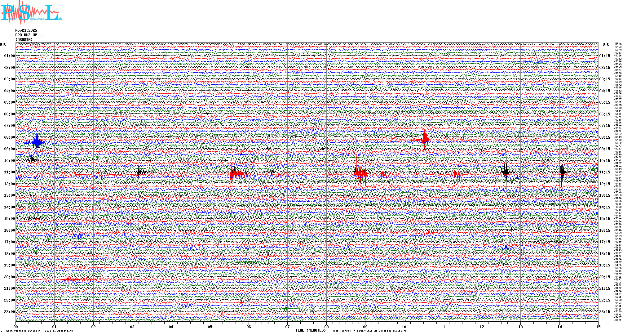623x335 pixels.
Task: Select the 08:00 hour label on left
Action: point(9,137)
